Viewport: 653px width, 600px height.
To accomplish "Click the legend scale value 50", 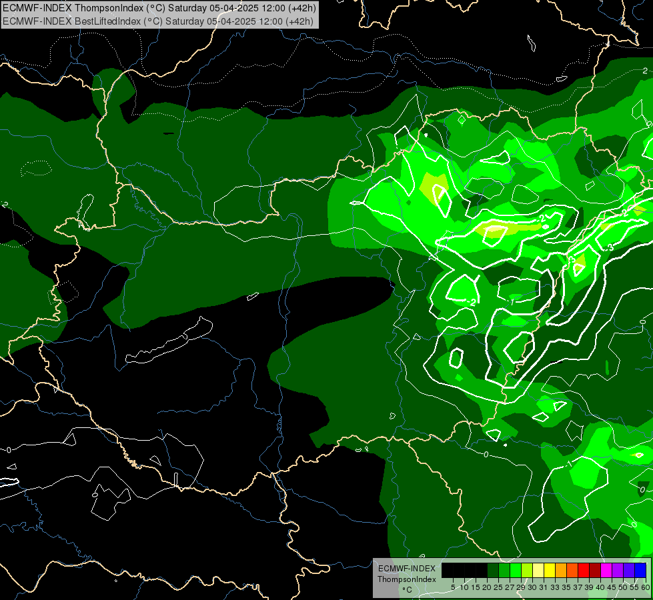I will (623, 587).
